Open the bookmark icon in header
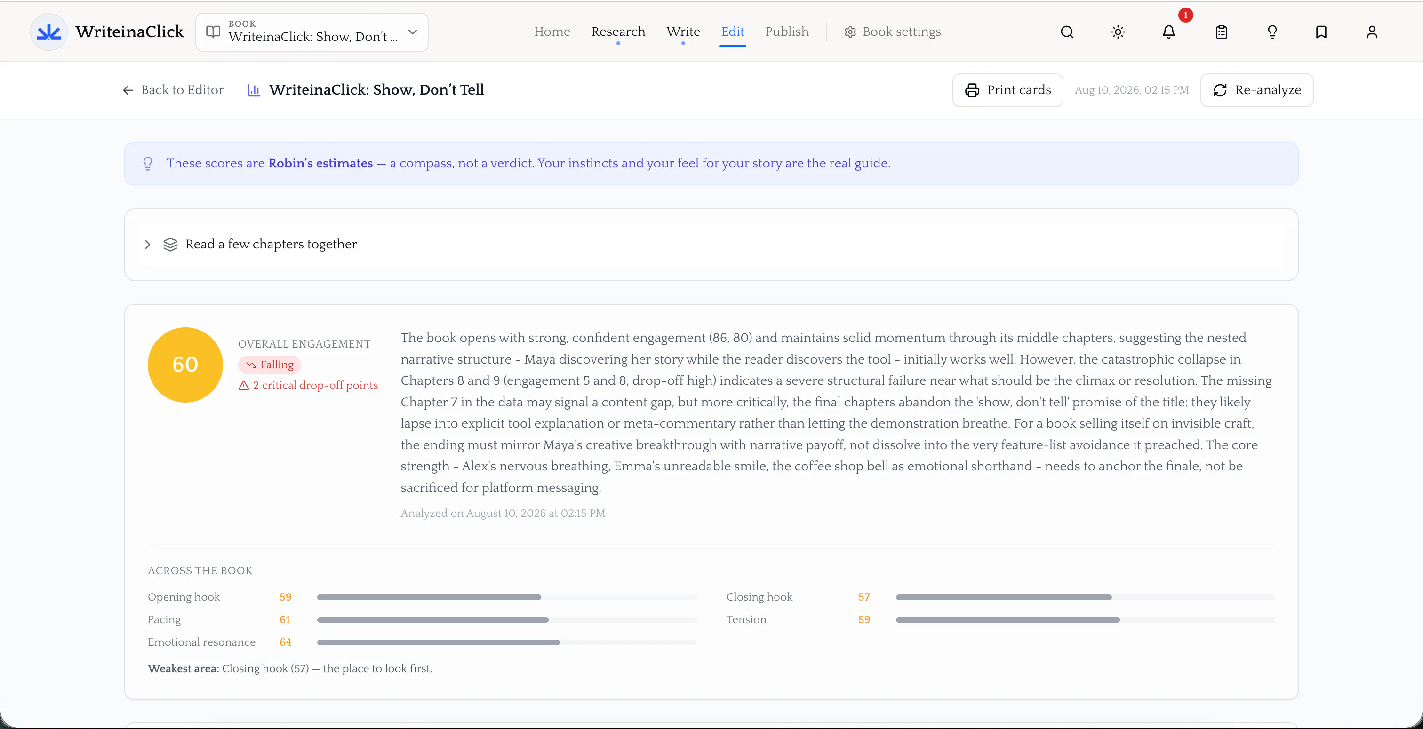The image size is (1423, 729). [1321, 32]
